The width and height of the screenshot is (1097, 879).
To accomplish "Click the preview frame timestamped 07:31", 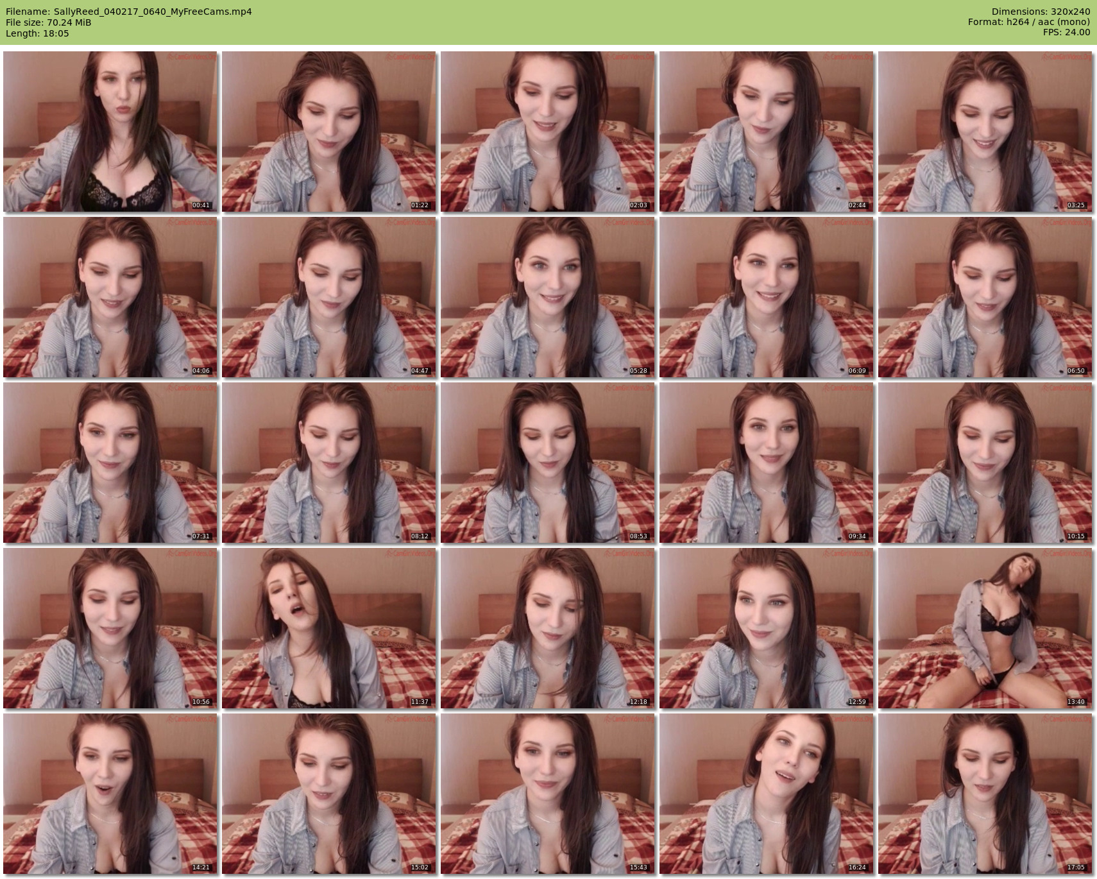I will pos(110,463).
